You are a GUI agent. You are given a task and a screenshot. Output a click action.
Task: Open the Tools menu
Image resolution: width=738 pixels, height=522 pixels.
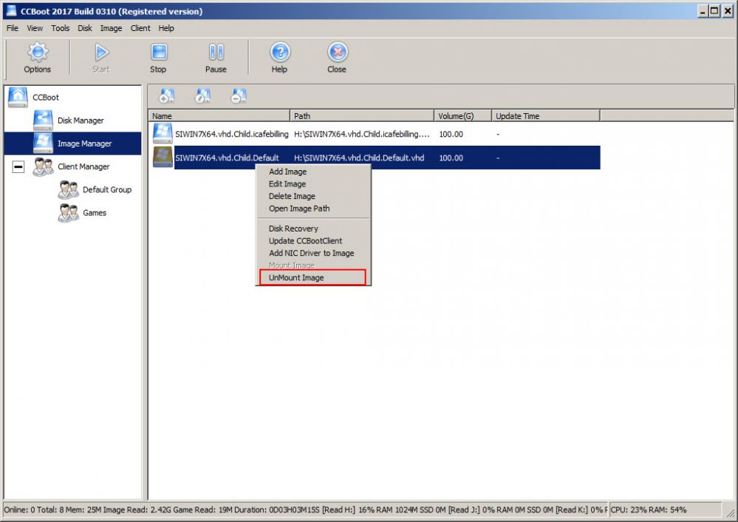coord(61,28)
